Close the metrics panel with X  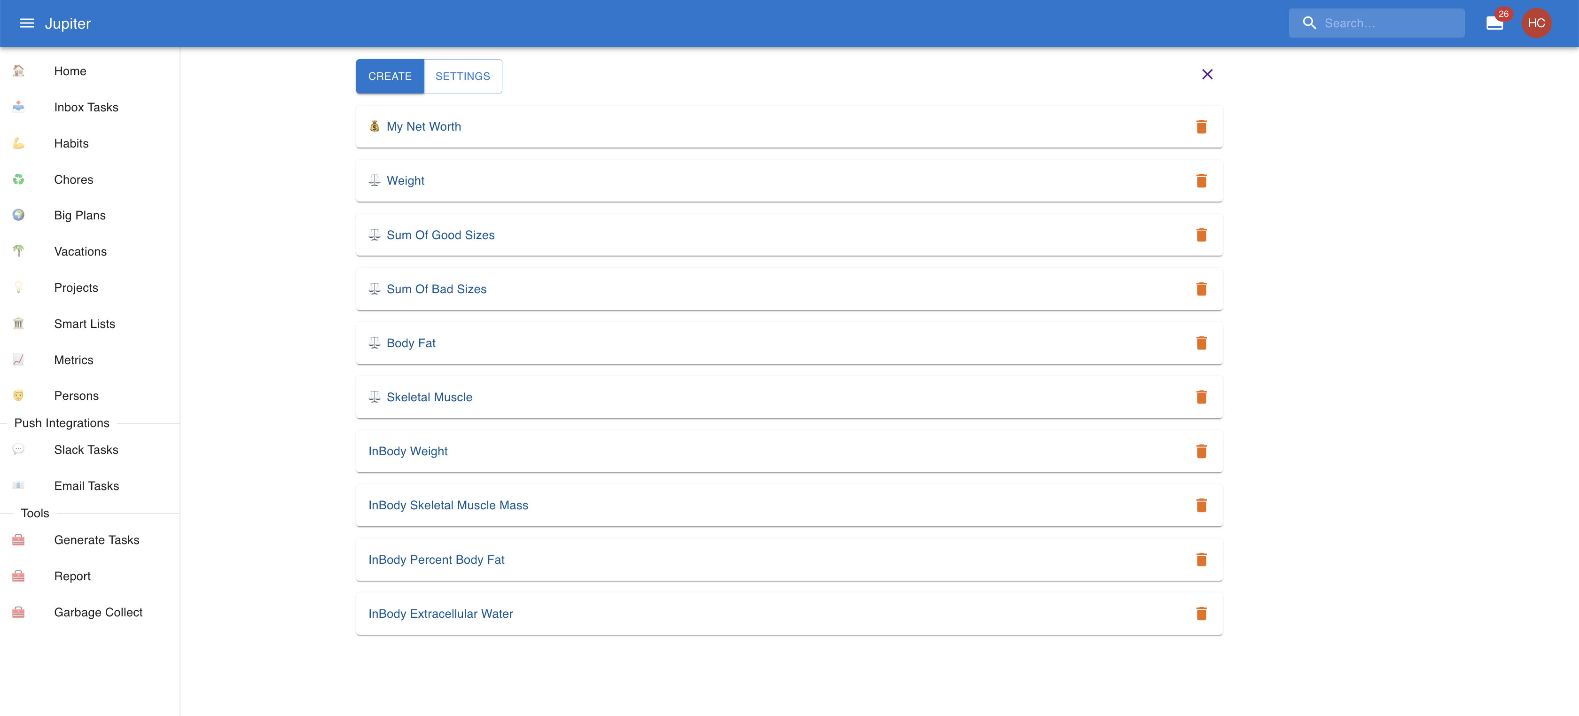point(1207,75)
